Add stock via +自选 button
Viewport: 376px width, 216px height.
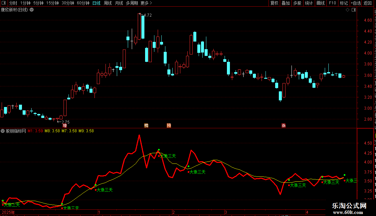[x=356, y=3]
